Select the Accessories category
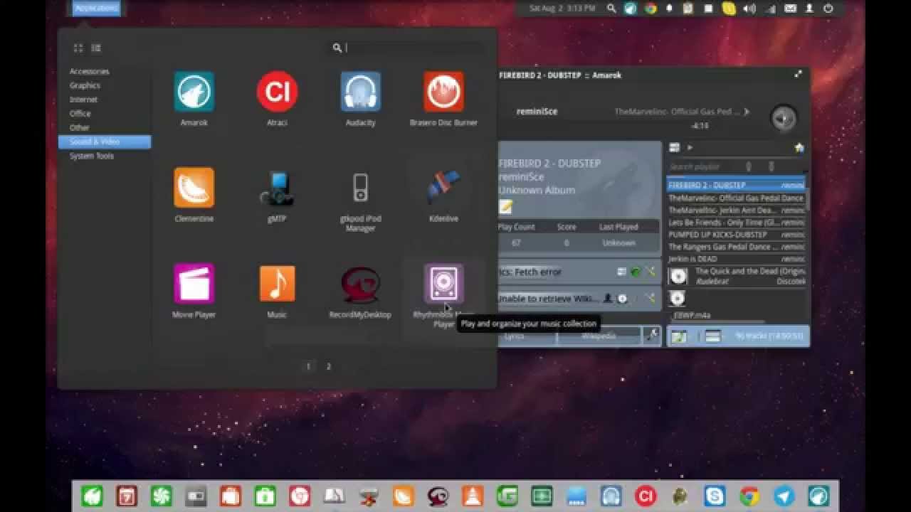Viewport: 911px width, 512px height. 105,71
